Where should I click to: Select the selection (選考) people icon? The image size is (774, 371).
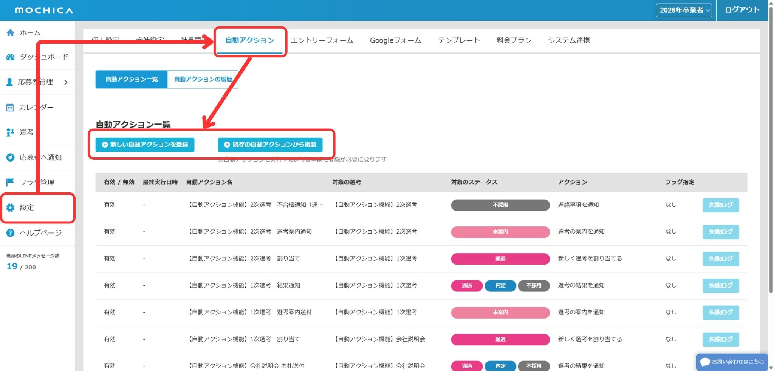(10, 132)
